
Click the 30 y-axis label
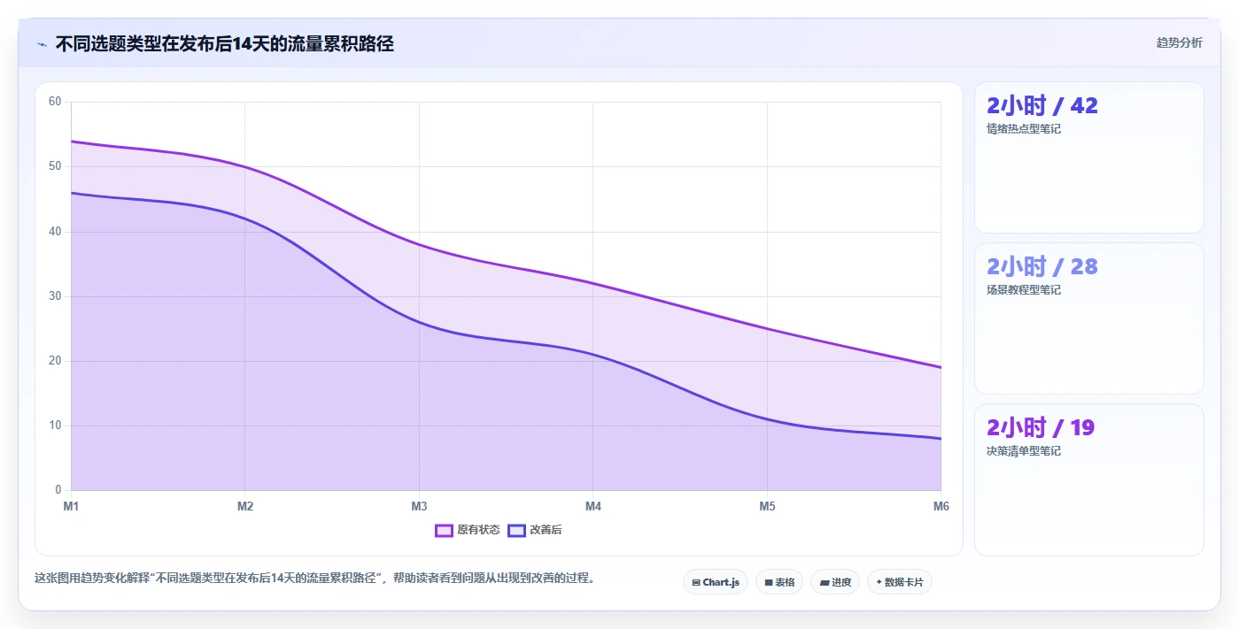click(x=55, y=296)
